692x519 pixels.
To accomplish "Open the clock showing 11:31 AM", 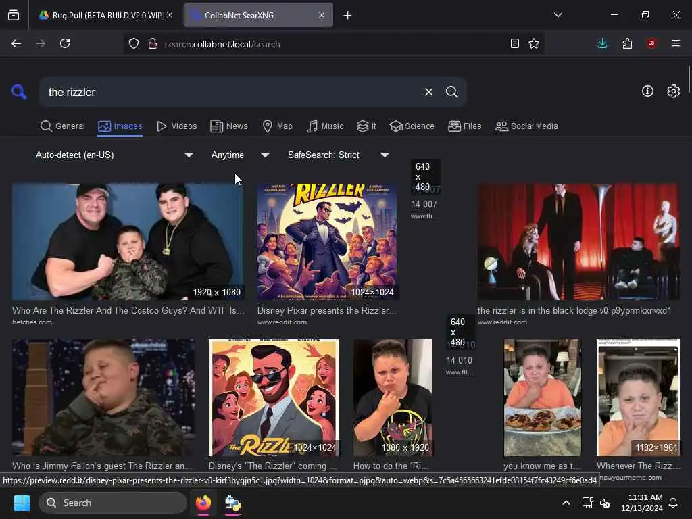I will coord(642,503).
